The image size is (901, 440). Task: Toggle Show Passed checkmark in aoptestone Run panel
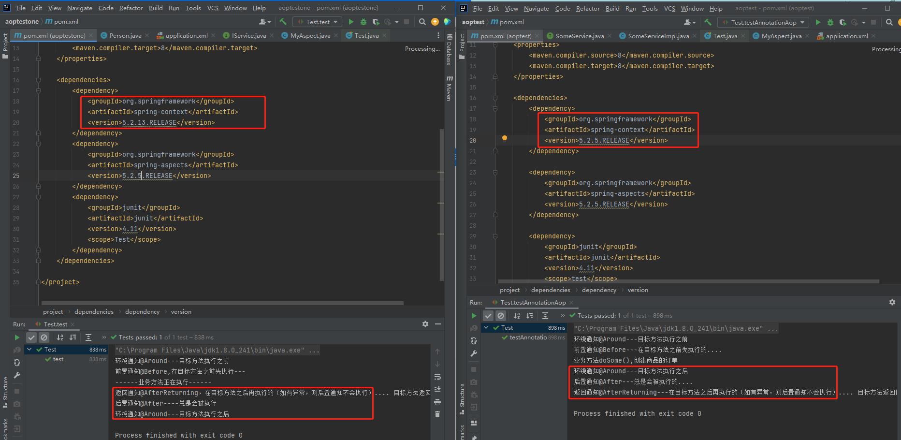coord(31,337)
